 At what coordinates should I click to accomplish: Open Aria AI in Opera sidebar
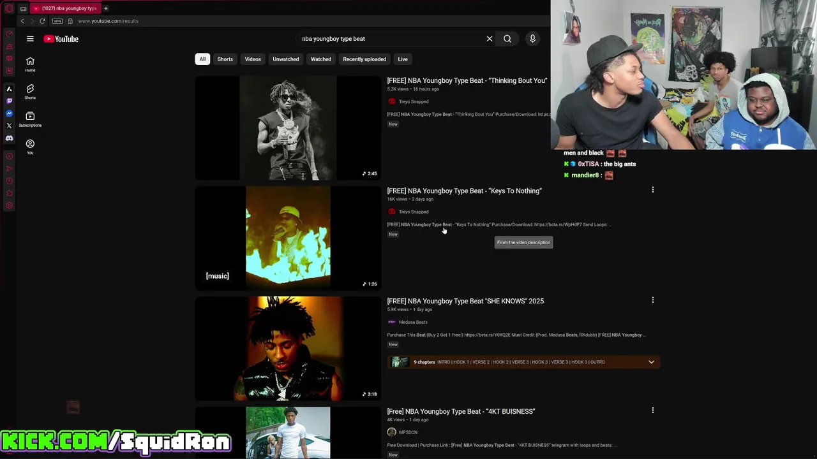pyautogui.click(x=9, y=89)
